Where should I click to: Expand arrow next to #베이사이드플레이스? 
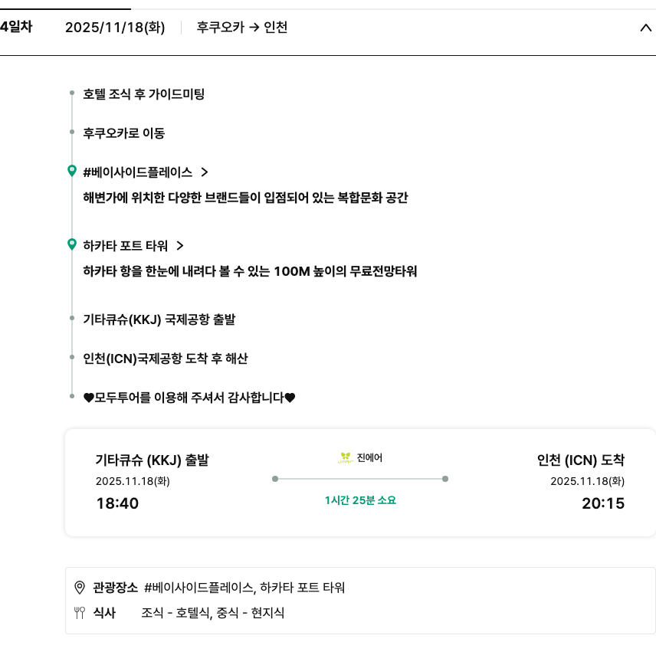pos(205,172)
